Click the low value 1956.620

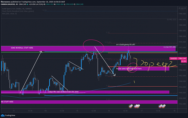[x=69, y=4]
